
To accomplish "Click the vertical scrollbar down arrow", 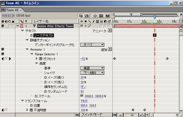I will pyautogui.click(x=181, y=111).
